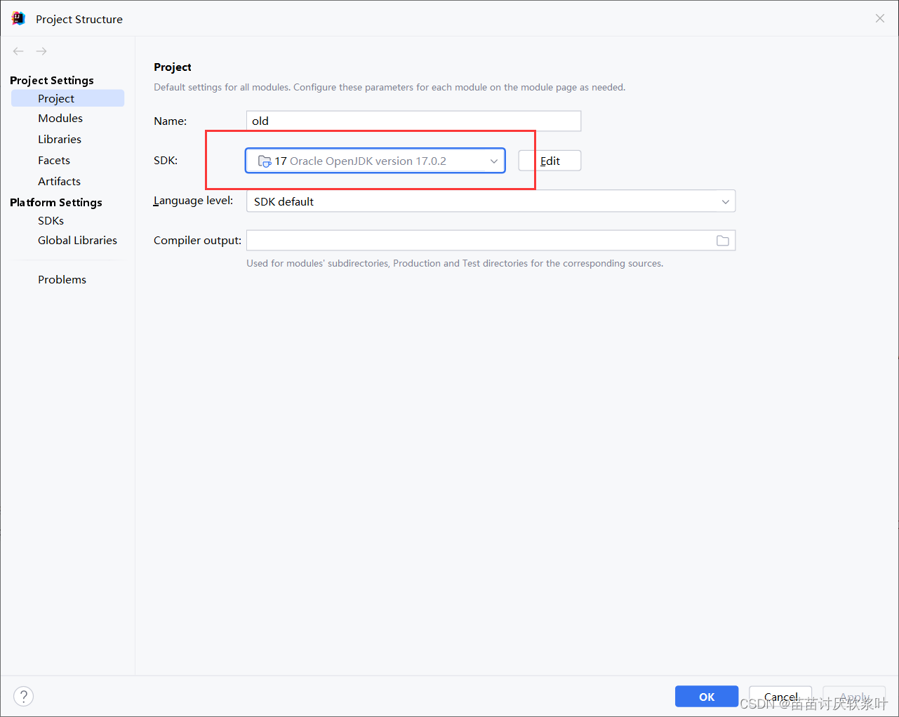Open help via the question mark icon
899x717 pixels.
coord(23,696)
